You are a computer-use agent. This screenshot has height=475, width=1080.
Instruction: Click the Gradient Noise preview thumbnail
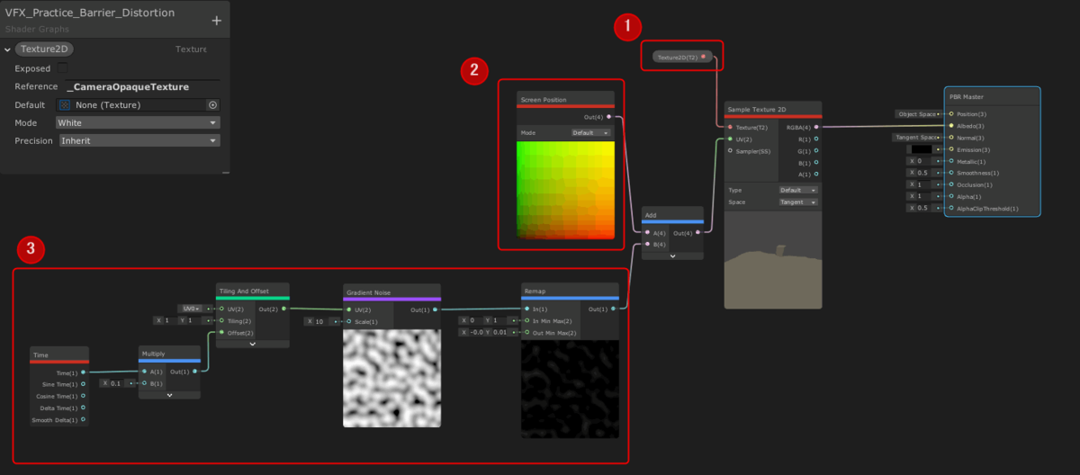pyautogui.click(x=391, y=378)
